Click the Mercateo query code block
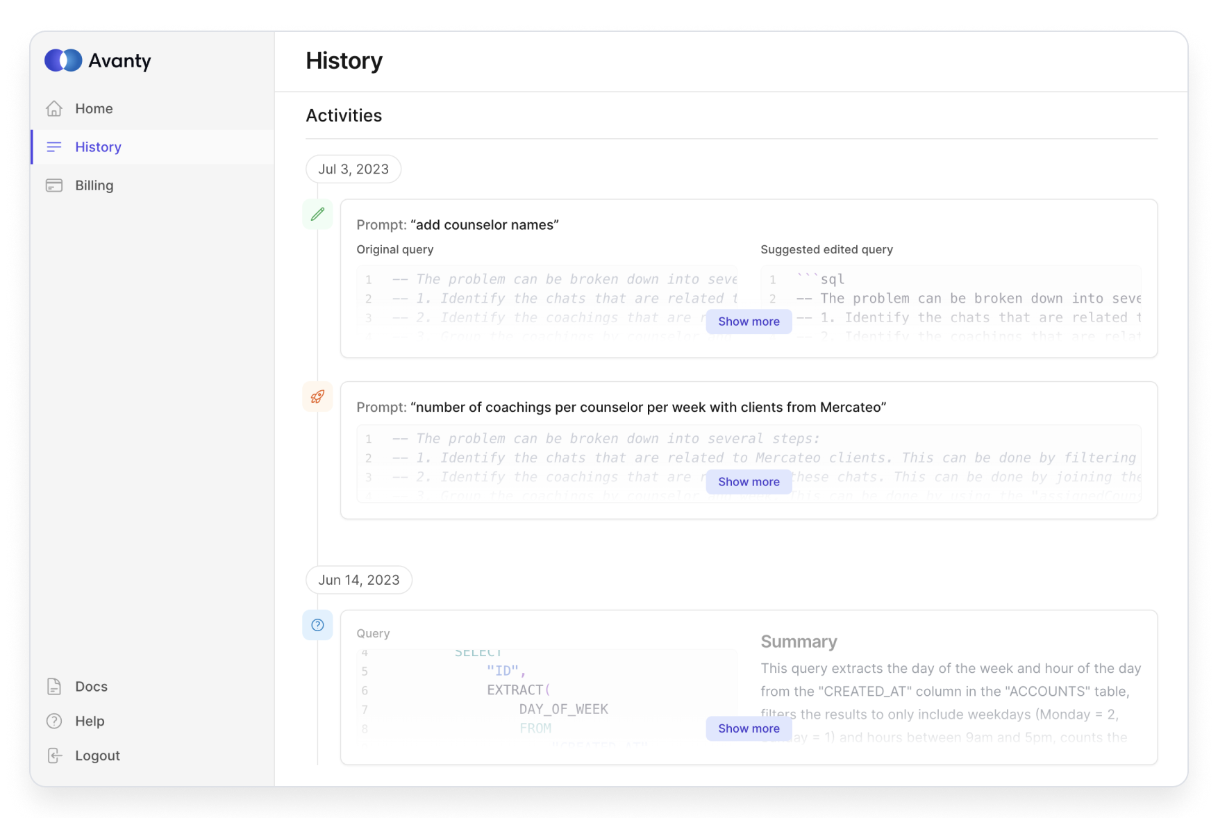1218x818 pixels. [749, 464]
